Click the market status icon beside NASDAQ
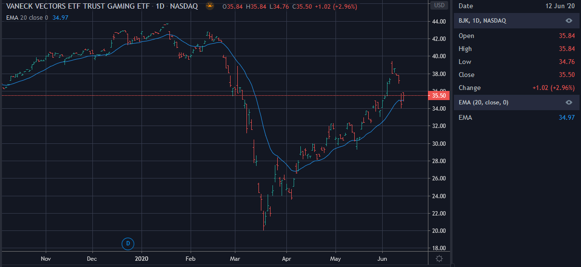Screen dimensions: 581x267 [x=210, y=6]
